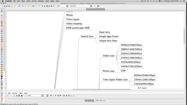Click the print toolbar icon

point(11,6)
